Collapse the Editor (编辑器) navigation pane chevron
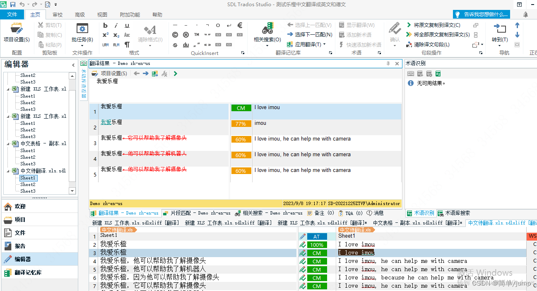This screenshot has height=291, width=537. coord(73,65)
